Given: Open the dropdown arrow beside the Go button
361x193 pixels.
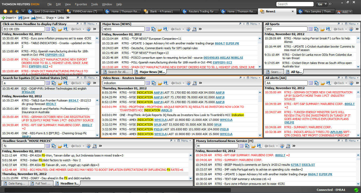Looking at the screenshot, I should (x=326, y=4).
